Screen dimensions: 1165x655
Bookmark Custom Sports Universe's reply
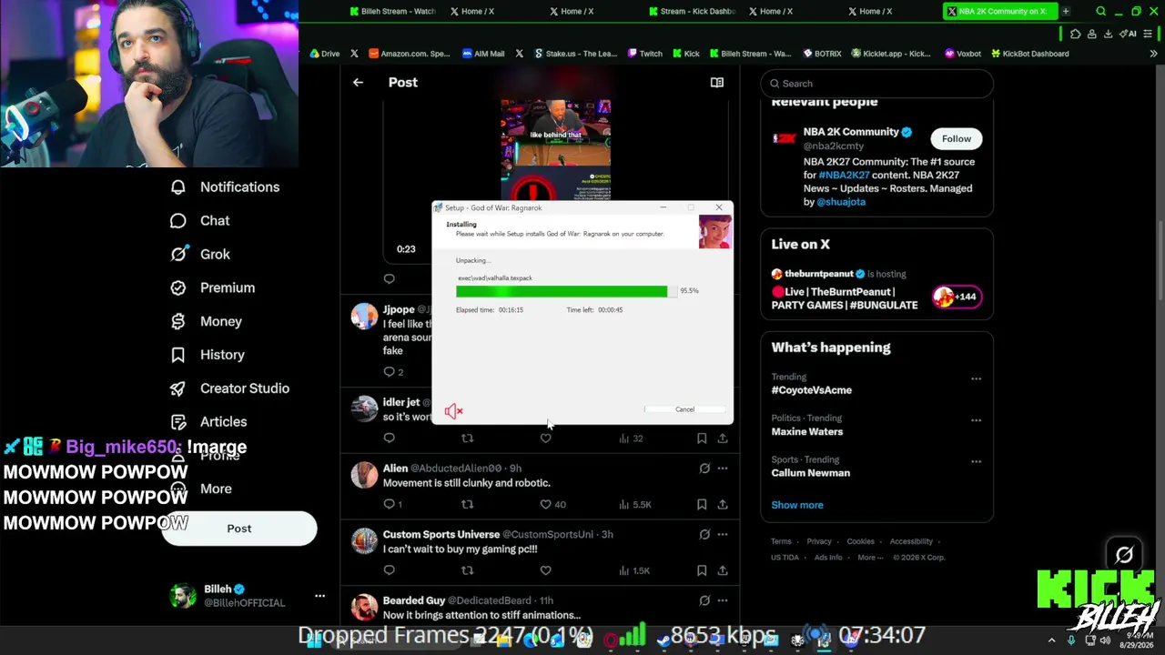[702, 570]
